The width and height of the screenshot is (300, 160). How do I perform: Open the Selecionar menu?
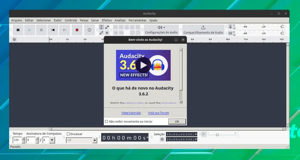pos(44,20)
